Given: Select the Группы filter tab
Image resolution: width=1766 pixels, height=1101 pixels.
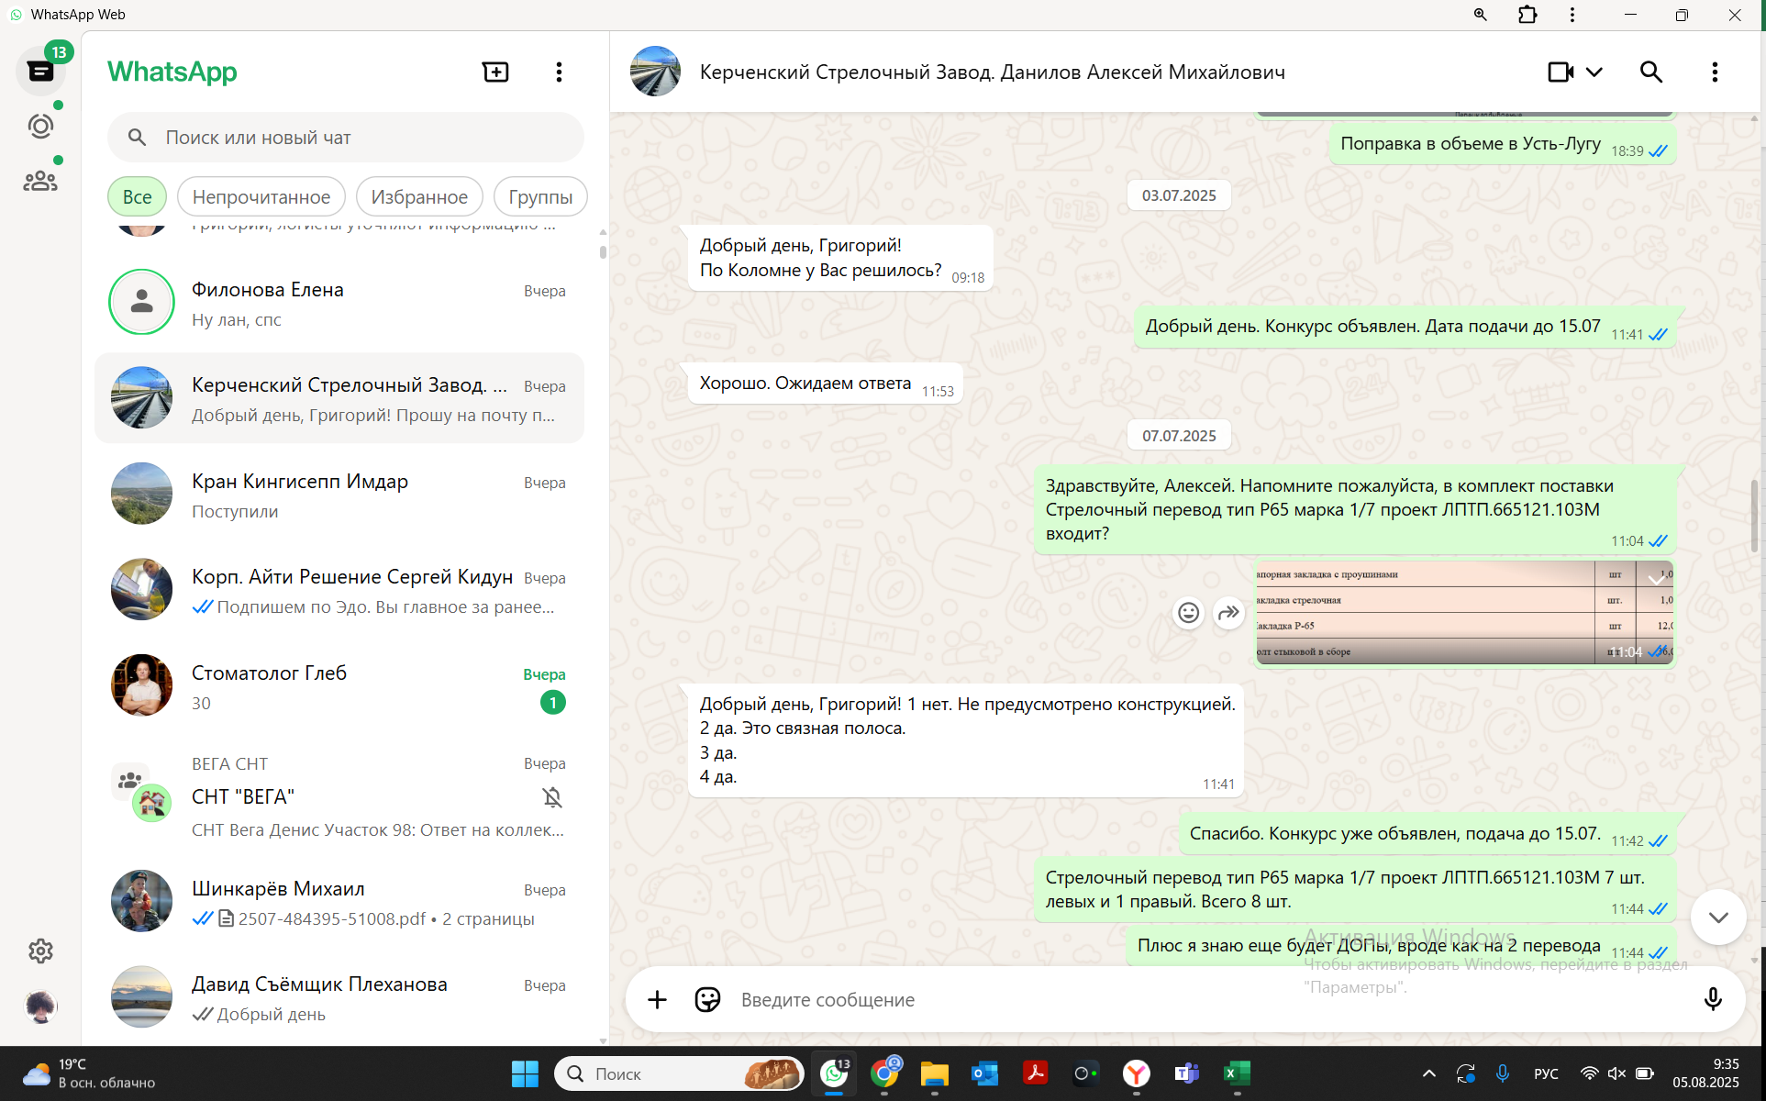Looking at the screenshot, I should (x=540, y=196).
